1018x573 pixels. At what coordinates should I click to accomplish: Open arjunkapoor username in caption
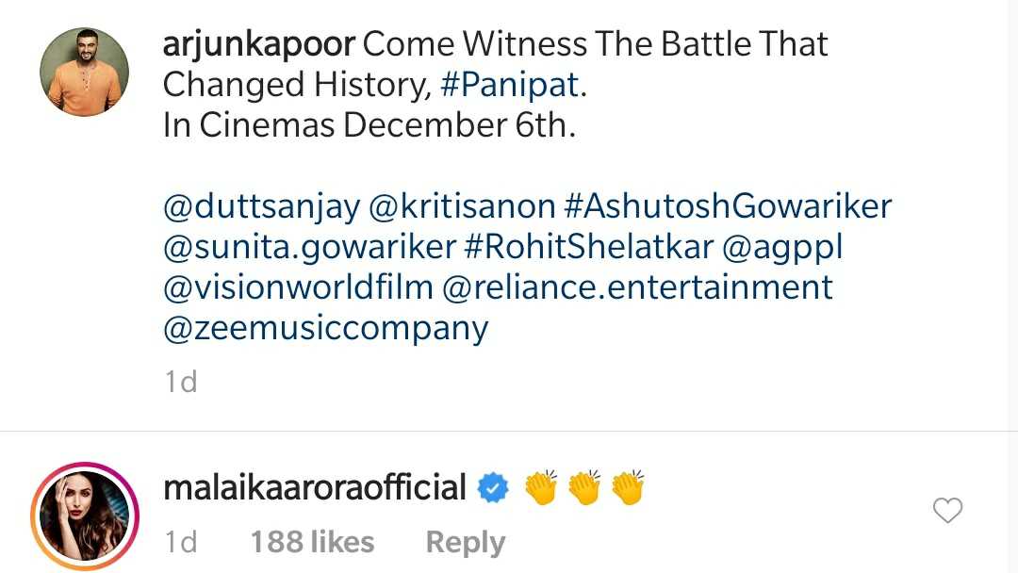[259, 45]
